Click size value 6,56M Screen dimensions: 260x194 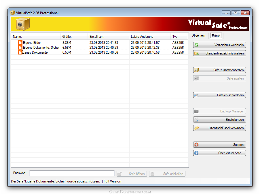tap(67, 48)
